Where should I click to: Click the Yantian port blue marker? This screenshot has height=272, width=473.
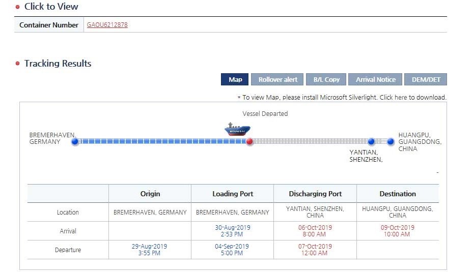point(371,142)
